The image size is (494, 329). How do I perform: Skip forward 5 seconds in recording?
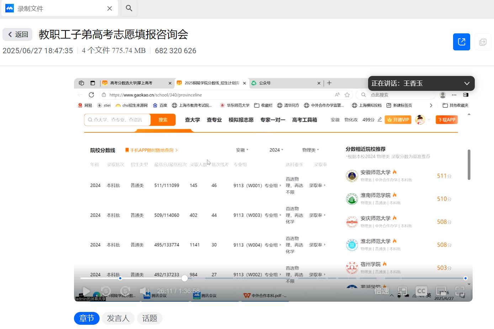point(125,291)
